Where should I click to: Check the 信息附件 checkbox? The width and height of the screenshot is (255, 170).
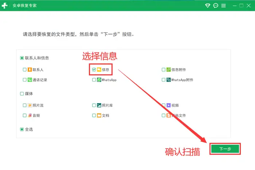[164, 70]
